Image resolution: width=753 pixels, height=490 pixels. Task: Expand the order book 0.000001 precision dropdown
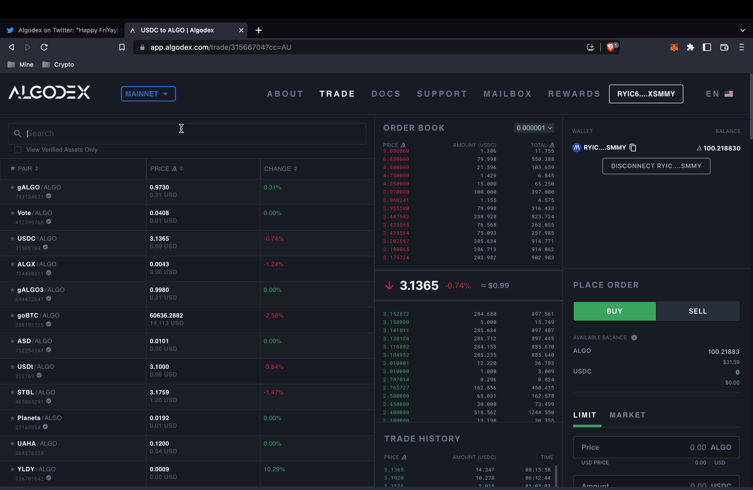[x=534, y=128]
